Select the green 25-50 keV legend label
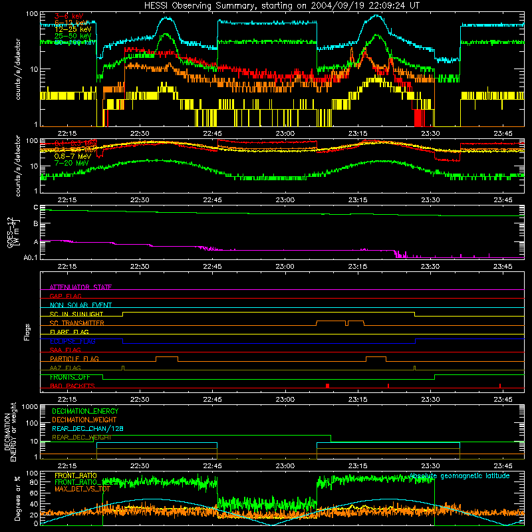This screenshot has height=532, width=532. pos(72,36)
